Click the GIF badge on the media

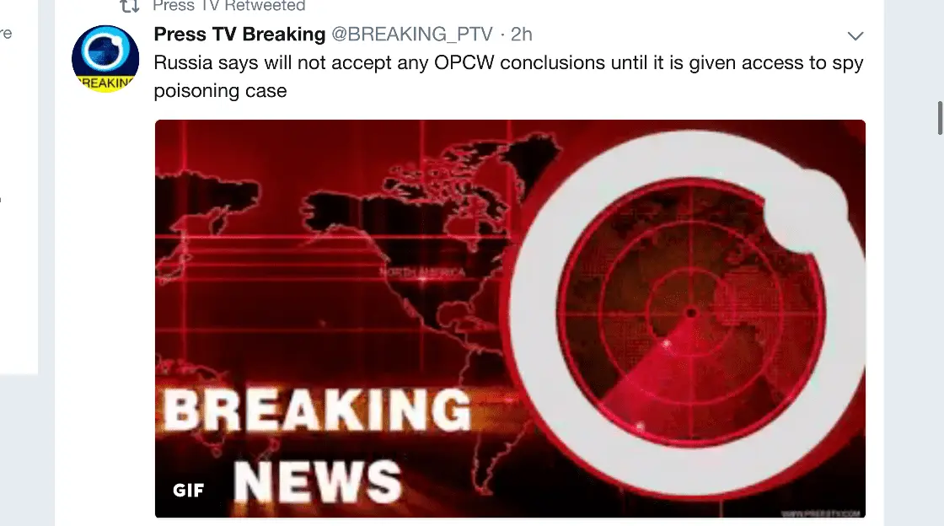coord(189,491)
